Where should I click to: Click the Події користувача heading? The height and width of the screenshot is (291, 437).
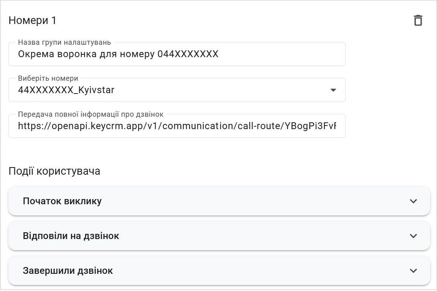pyautogui.click(x=54, y=171)
